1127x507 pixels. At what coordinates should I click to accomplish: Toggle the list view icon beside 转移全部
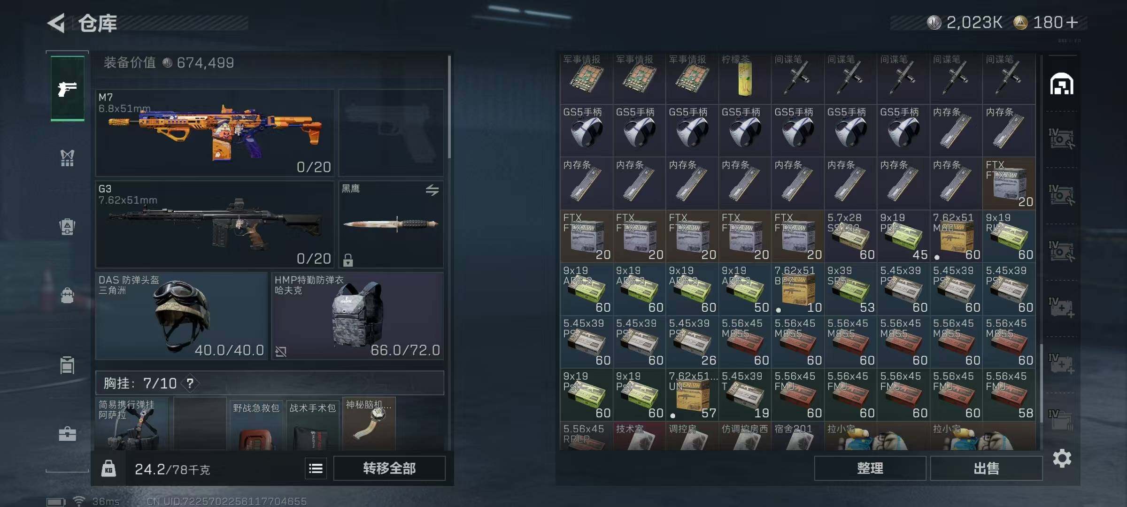316,468
